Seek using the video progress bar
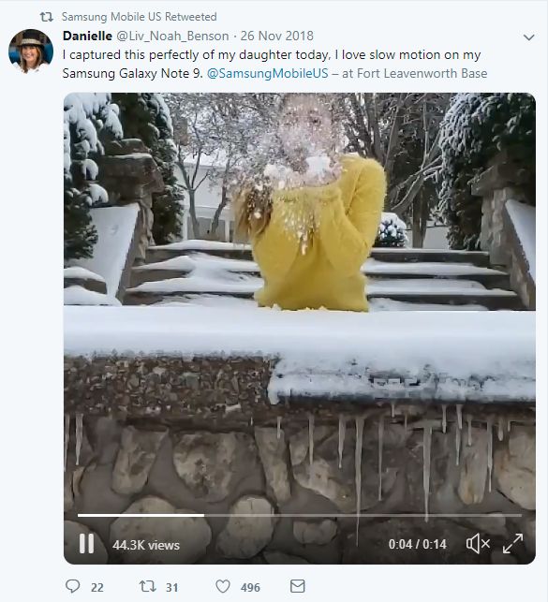 coord(300,515)
